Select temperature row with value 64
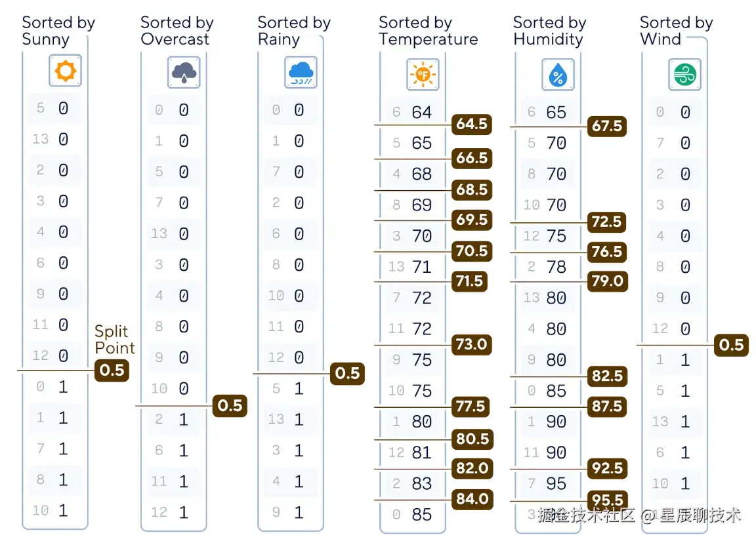 (x=412, y=112)
